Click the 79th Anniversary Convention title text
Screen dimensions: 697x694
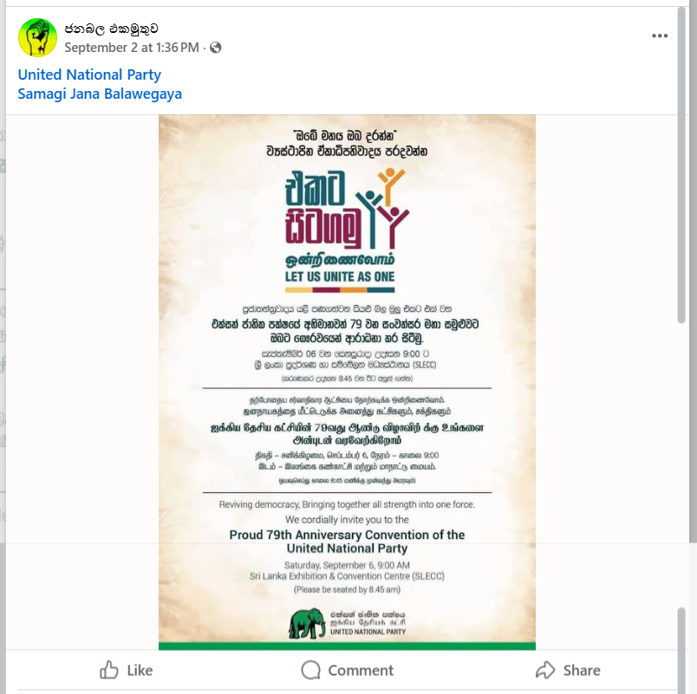(x=347, y=542)
